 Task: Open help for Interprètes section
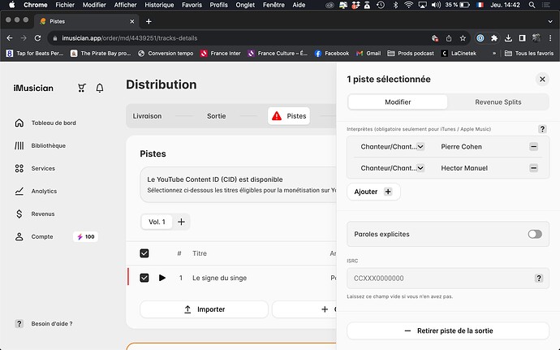pyautogui.click(x=542, y=129)
